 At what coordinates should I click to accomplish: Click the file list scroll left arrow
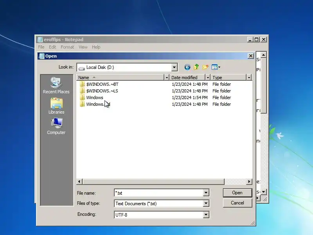click(79, 182)
